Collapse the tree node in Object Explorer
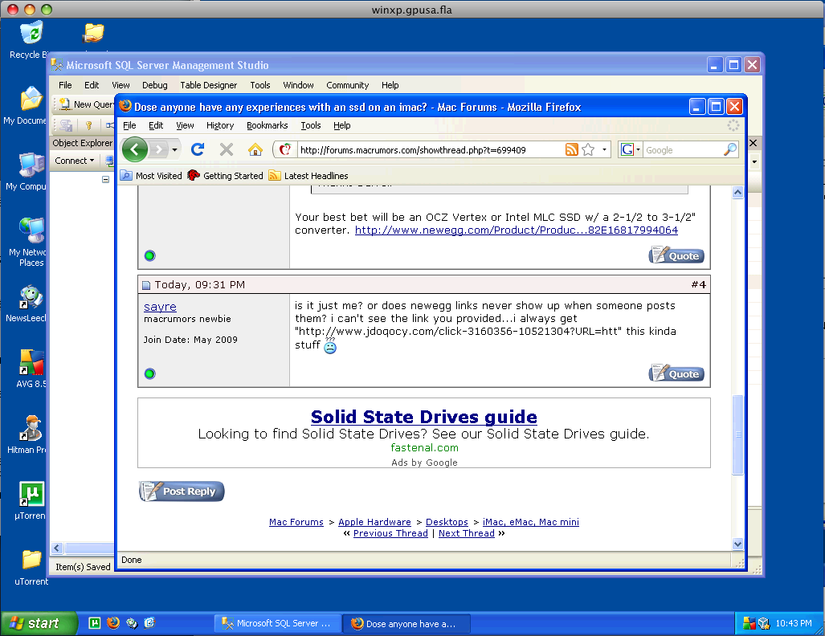 point(106,179)
